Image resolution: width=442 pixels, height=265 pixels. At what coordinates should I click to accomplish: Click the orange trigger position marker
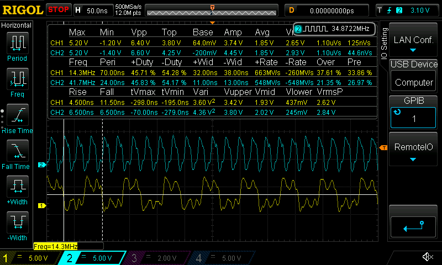pos(213,7)
